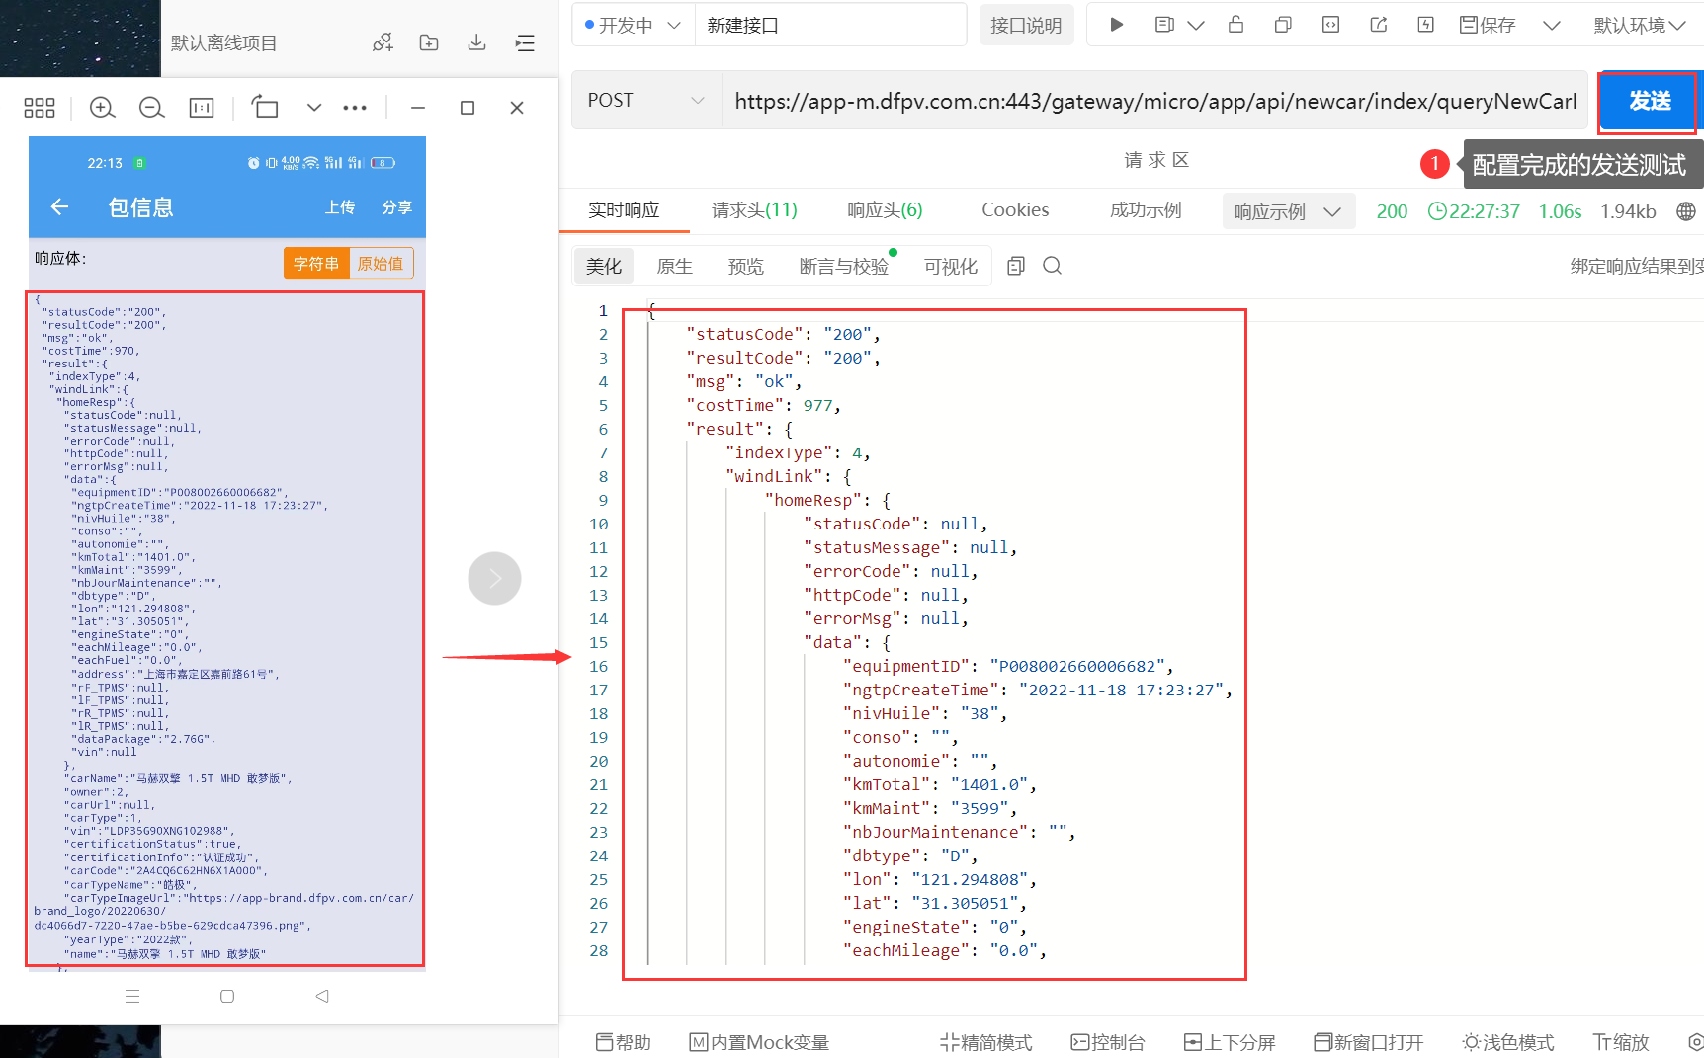Open the three-dots more options menu
The height and width of the screenshot is (1058, 1704).
pos(355,108)
